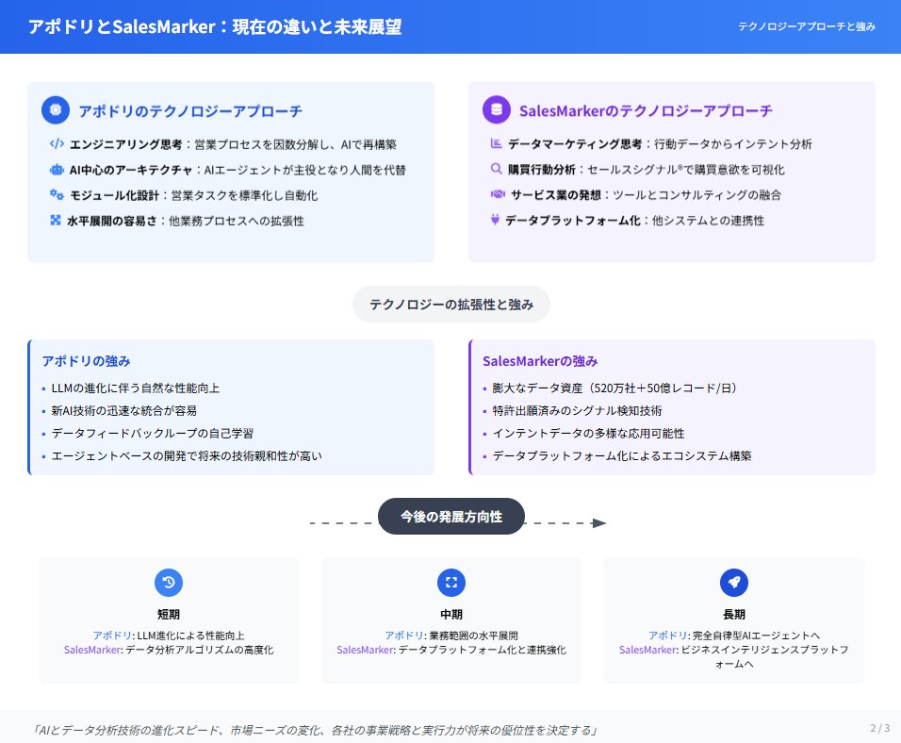Click the bullet 膨大なデータ資産（520万社＋50億レコード/日）
901x743 pixels.
(615, 388)
